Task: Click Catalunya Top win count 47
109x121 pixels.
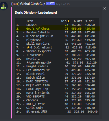Action: pos(66,89)
